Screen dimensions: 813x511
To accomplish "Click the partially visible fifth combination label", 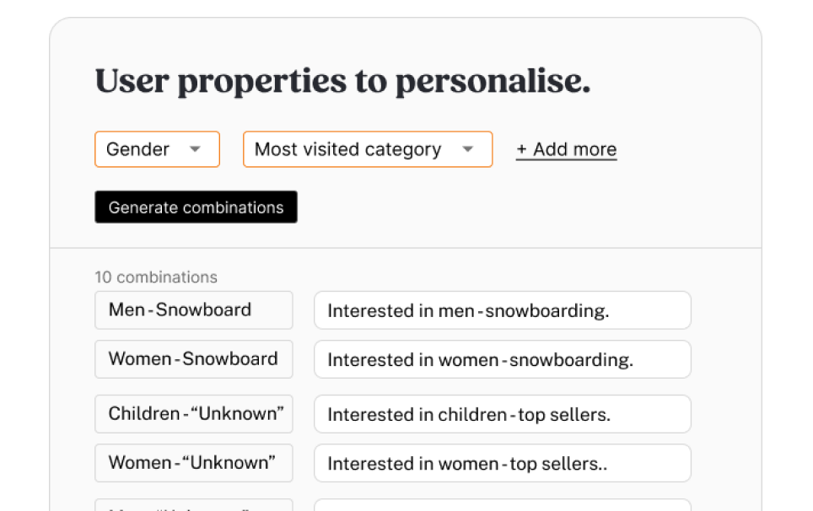I will (x=193, y=505).
